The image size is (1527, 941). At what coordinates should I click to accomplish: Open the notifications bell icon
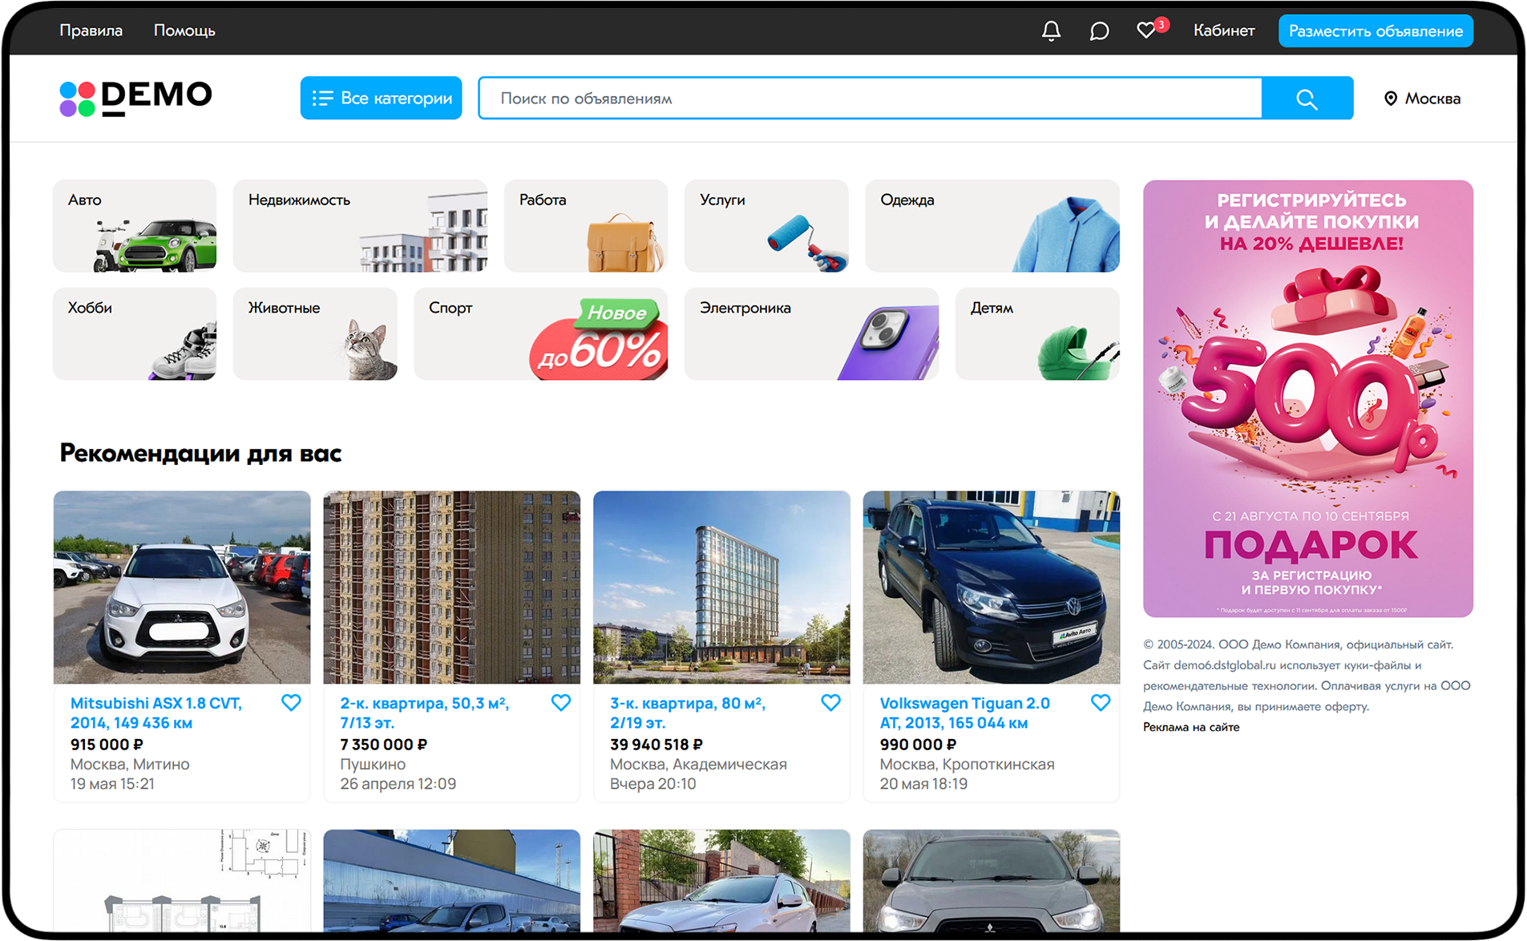click(1050, 30)
